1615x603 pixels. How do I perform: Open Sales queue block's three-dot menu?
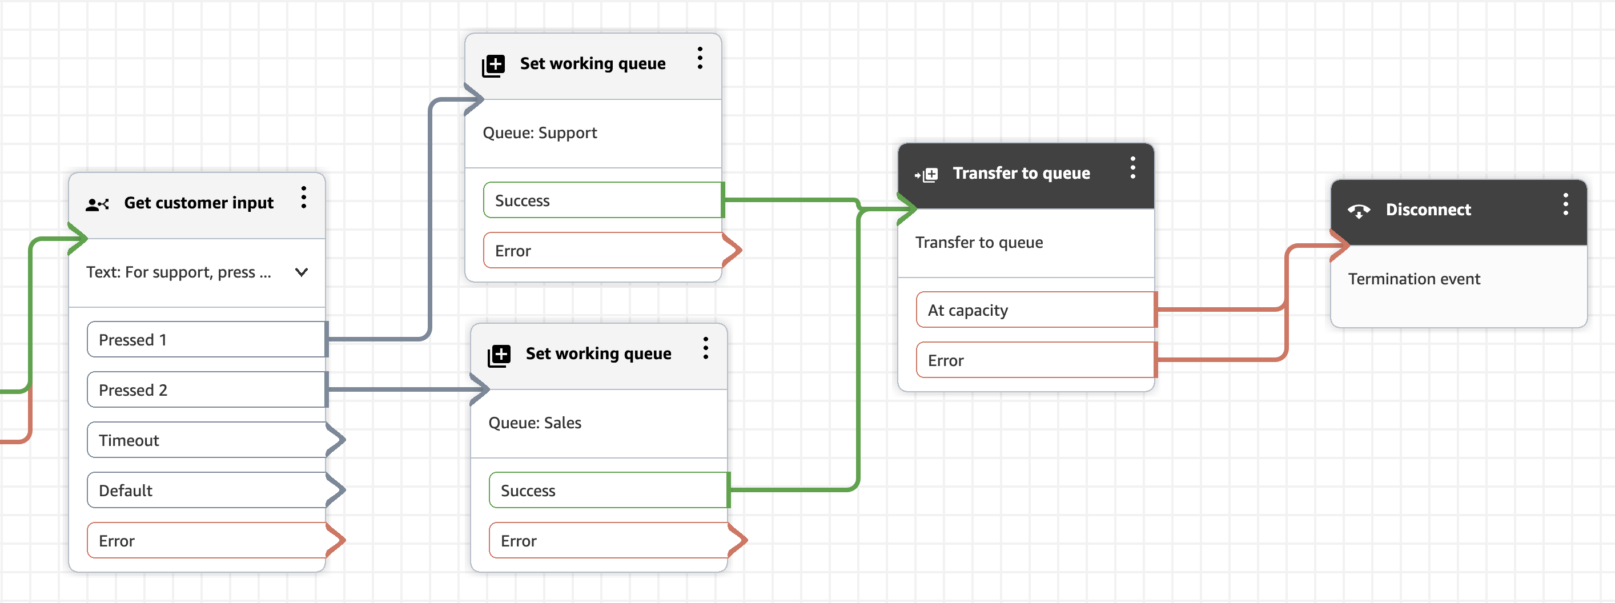pos(705,348)
